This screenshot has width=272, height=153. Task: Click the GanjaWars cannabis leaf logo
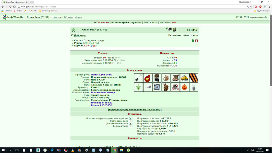(x=4, y=17)
